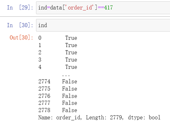Click the 'dtype: bool' text
This screenshot has height=126, width=170.
click(144, 117)
